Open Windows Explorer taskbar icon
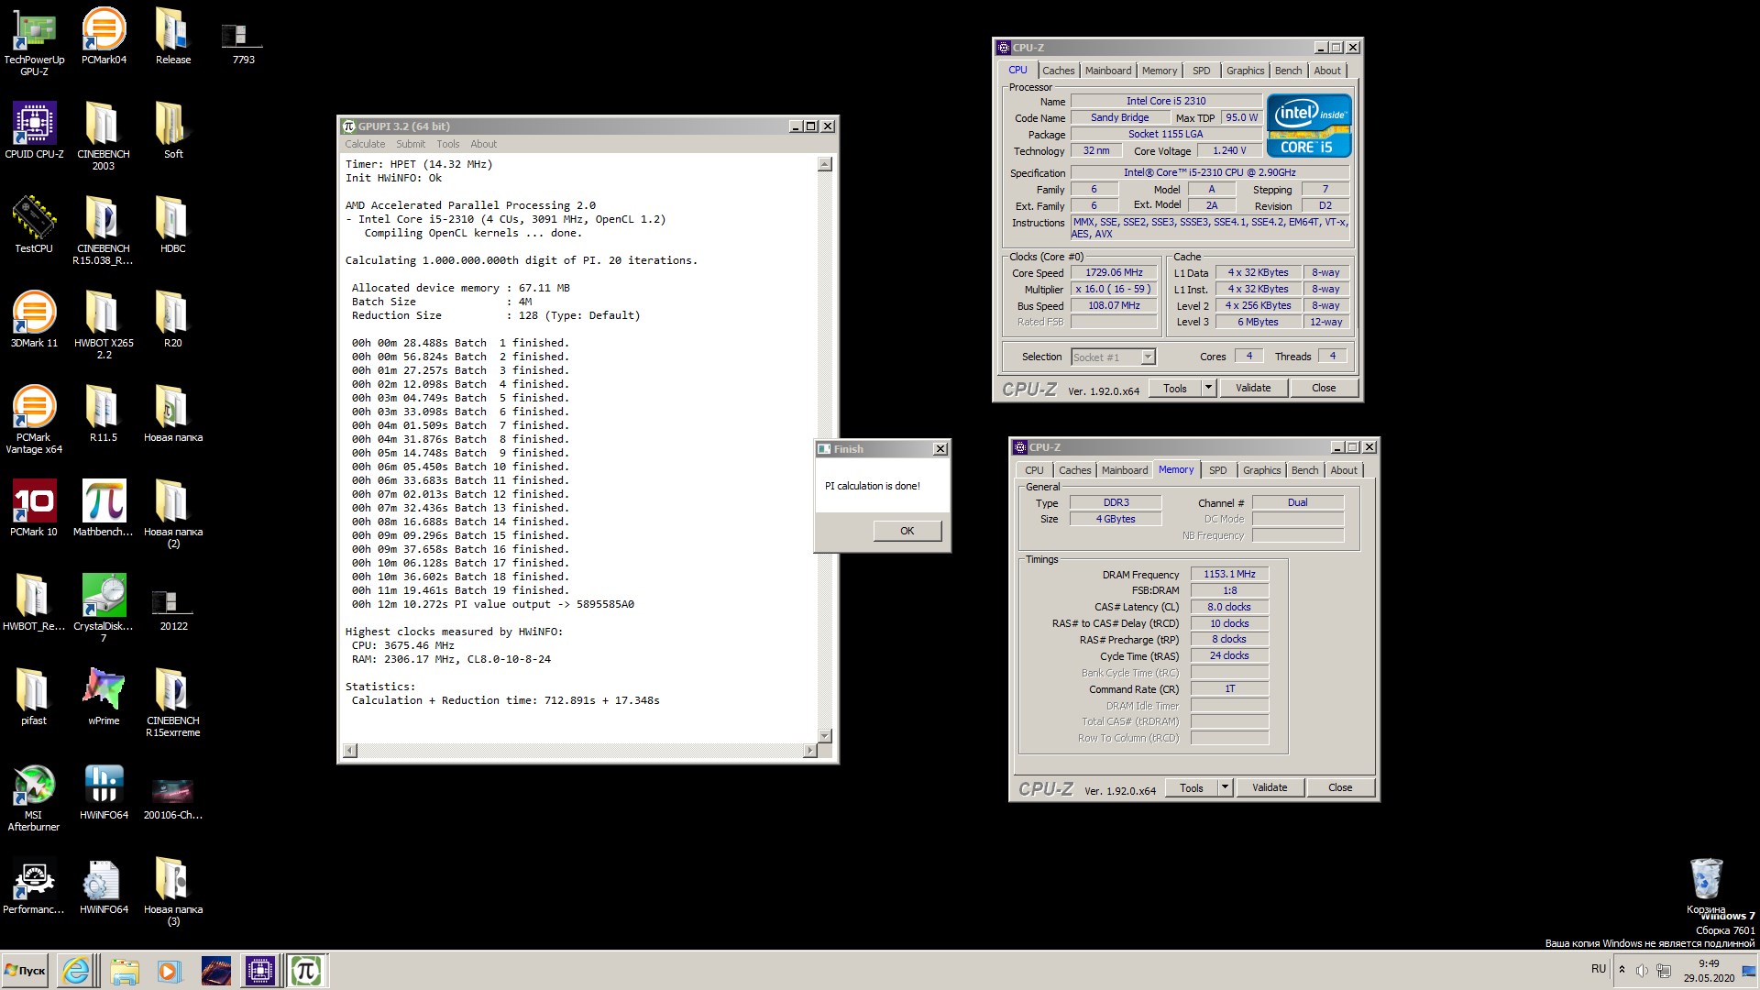Image resolution: width=1760 pixels, height=990 pixels. pyautogui.click(x=124, y=971)
